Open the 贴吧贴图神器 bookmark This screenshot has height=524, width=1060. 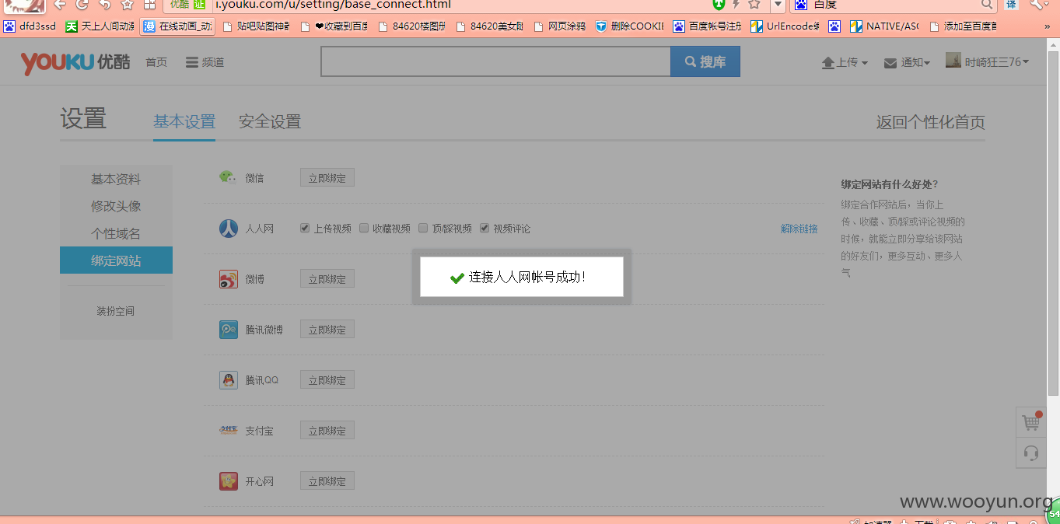click(256, 26)
